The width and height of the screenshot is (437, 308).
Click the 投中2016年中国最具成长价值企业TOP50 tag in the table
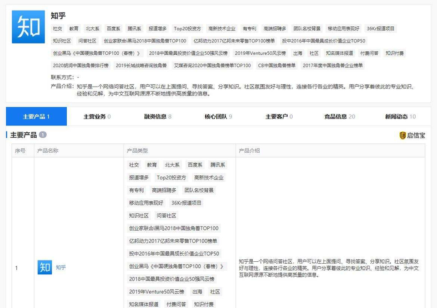(x=174, y=254)
